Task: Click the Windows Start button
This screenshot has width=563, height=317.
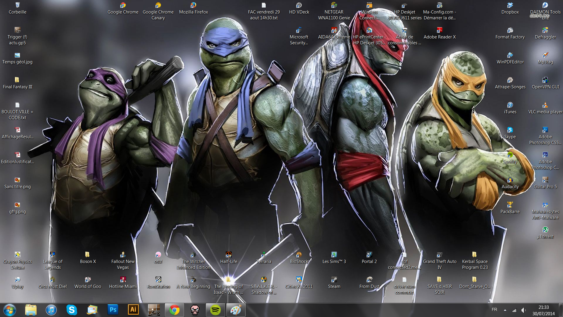Action: [x=10, y=310]
